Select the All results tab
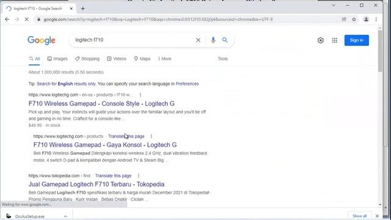The image size is (391, 220). click(34, 59)
